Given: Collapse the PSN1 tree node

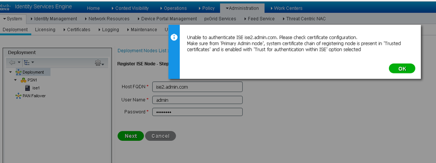Looking at the screenshot, I should (16, 80).
